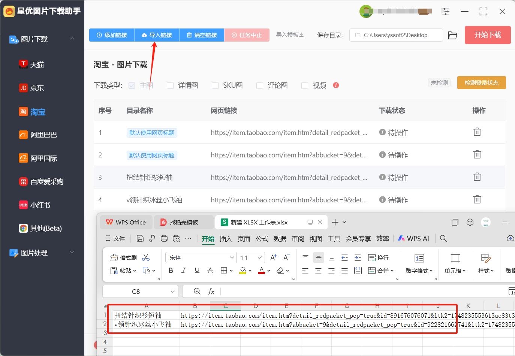Screen dimensions: 515x356
Task: Enable the 详情图 checkbox
Action: tap(170, 85)
